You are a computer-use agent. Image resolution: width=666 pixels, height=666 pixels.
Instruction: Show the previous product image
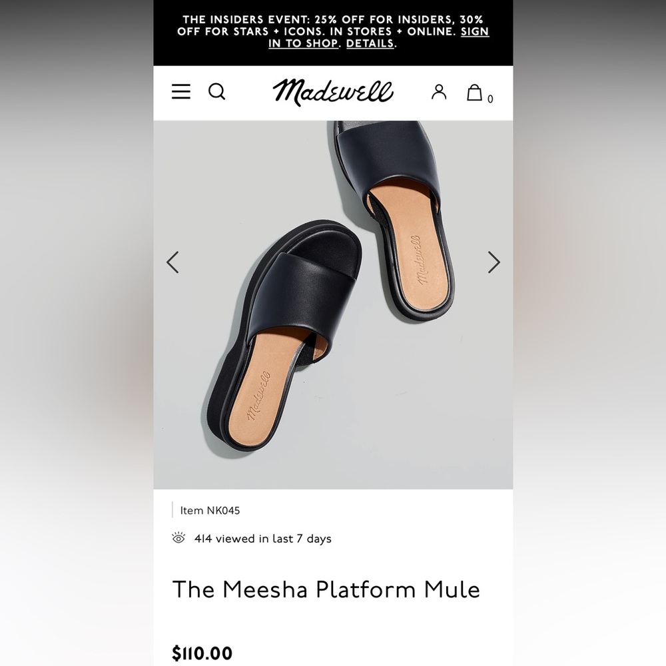coord(172,262)
